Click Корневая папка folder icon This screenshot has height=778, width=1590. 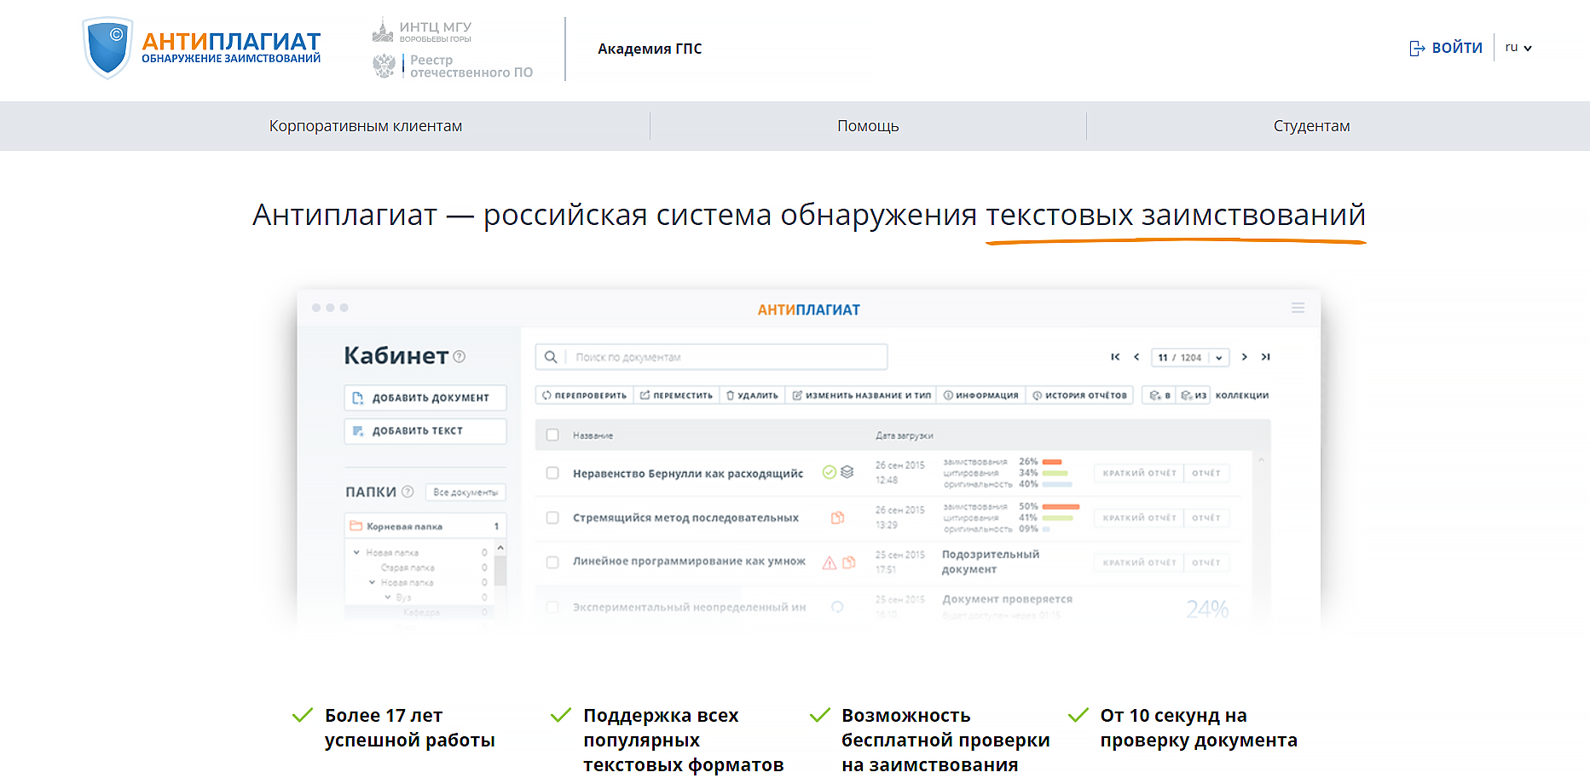[x=356, y=526]
